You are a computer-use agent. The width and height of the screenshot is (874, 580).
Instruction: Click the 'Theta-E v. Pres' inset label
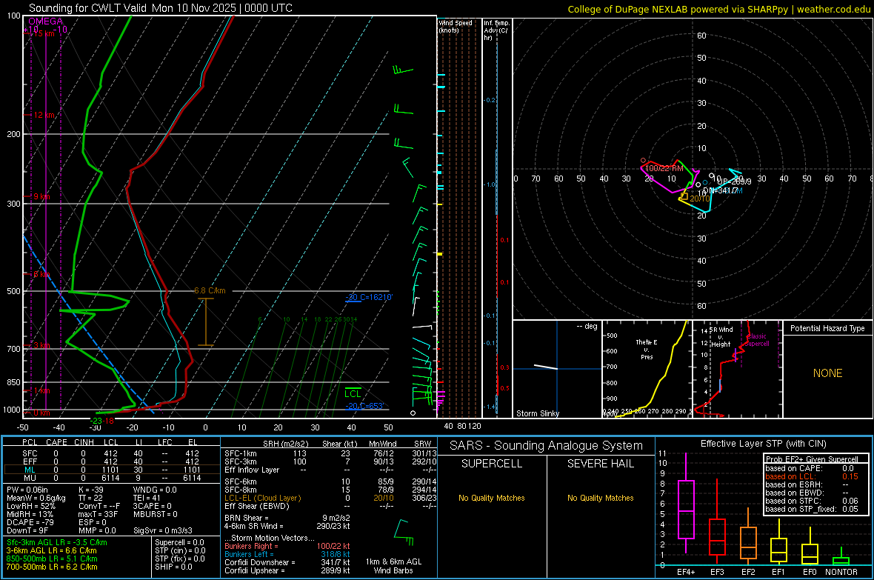[647, 349]
